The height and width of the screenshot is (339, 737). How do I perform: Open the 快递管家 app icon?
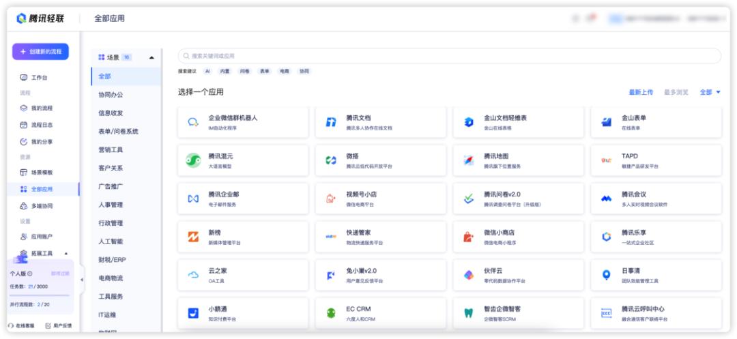[x=331, y=237]
